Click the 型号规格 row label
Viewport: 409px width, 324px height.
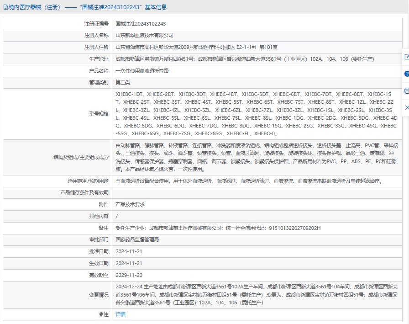[x=99, y=114]
